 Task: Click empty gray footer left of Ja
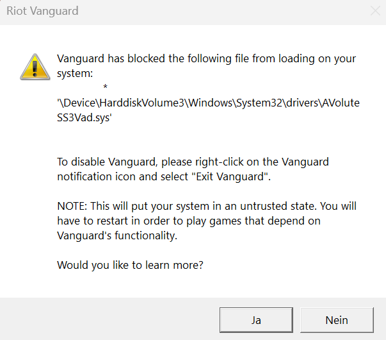point(109,319)
